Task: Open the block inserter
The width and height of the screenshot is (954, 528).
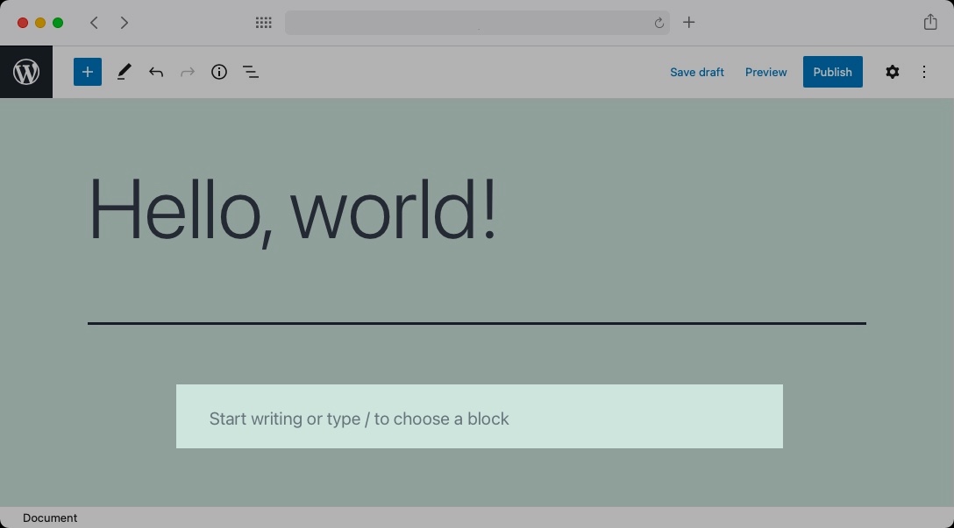Action: click(87, 72)
